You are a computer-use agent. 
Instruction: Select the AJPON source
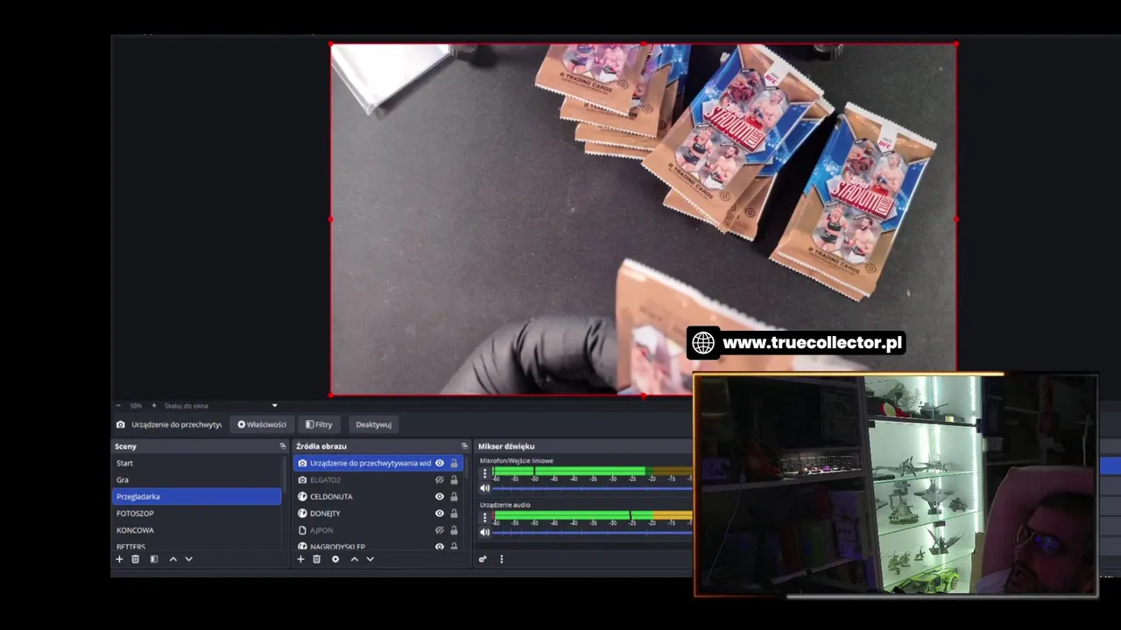(x=378, y=530)
